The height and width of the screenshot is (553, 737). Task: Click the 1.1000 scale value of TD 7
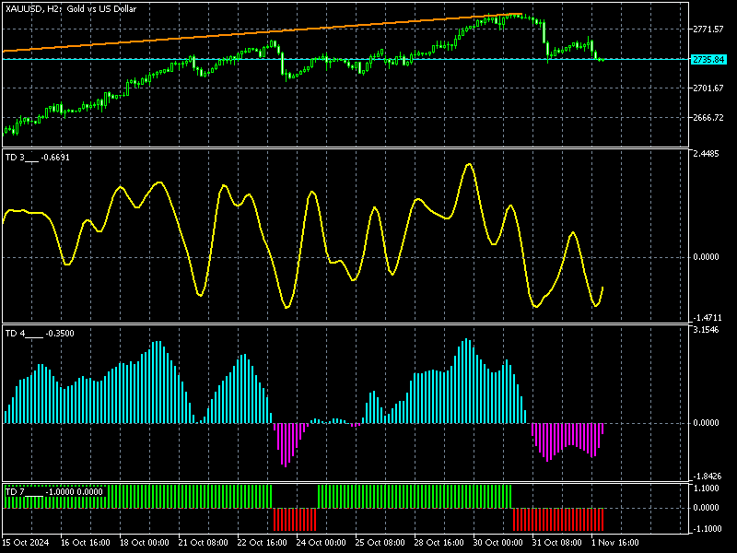click(x=706, y=488)
